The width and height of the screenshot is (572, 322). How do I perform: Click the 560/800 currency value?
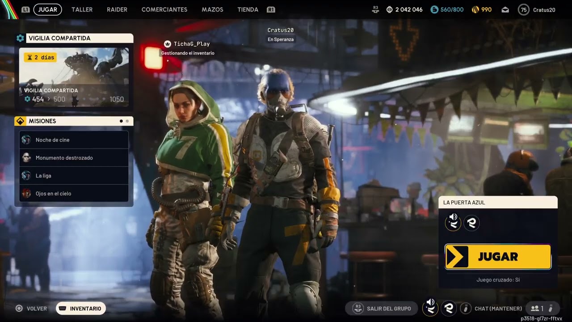[452, 9]
